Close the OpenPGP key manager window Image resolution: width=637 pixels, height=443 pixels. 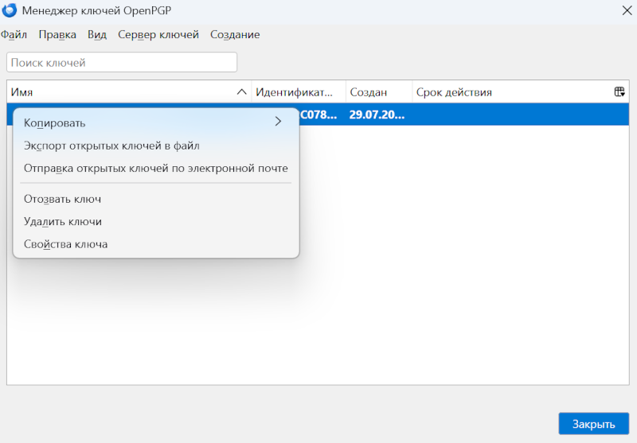(x=627, y=10)
